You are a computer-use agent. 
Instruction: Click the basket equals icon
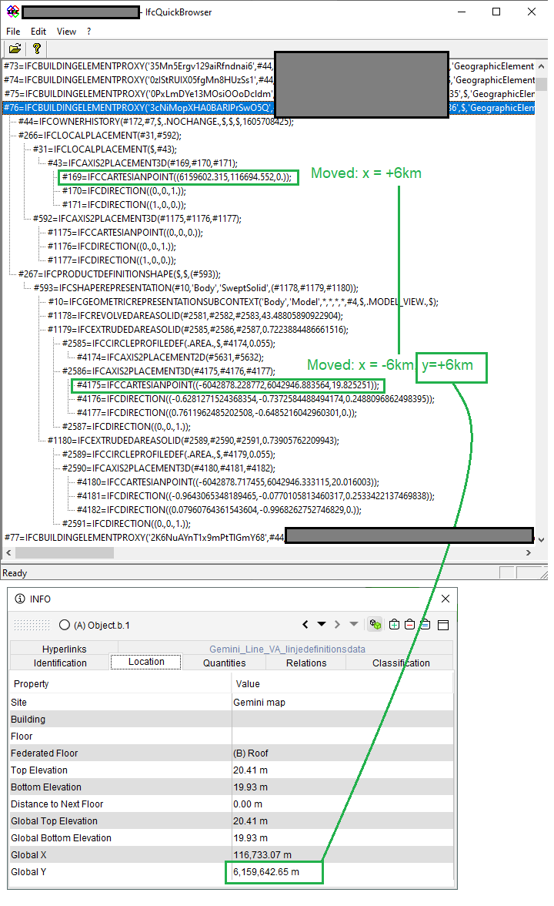pos(426,625)
